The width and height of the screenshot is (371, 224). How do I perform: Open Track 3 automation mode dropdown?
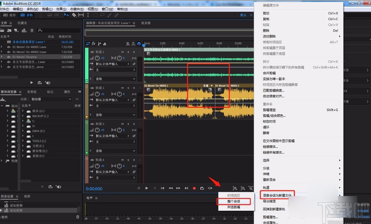[115, 151]
